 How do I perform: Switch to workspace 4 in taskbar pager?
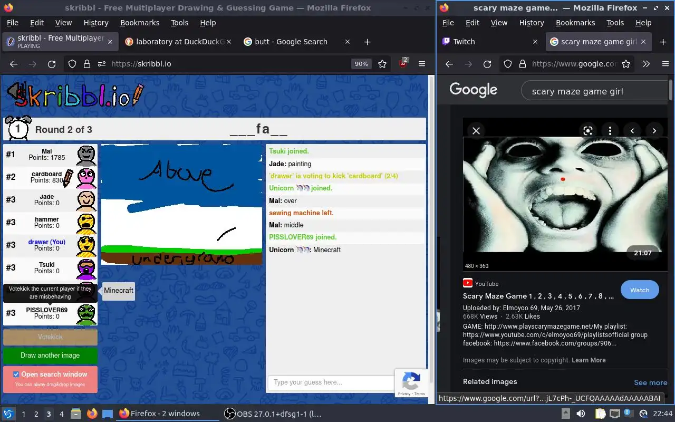point(61,414)
